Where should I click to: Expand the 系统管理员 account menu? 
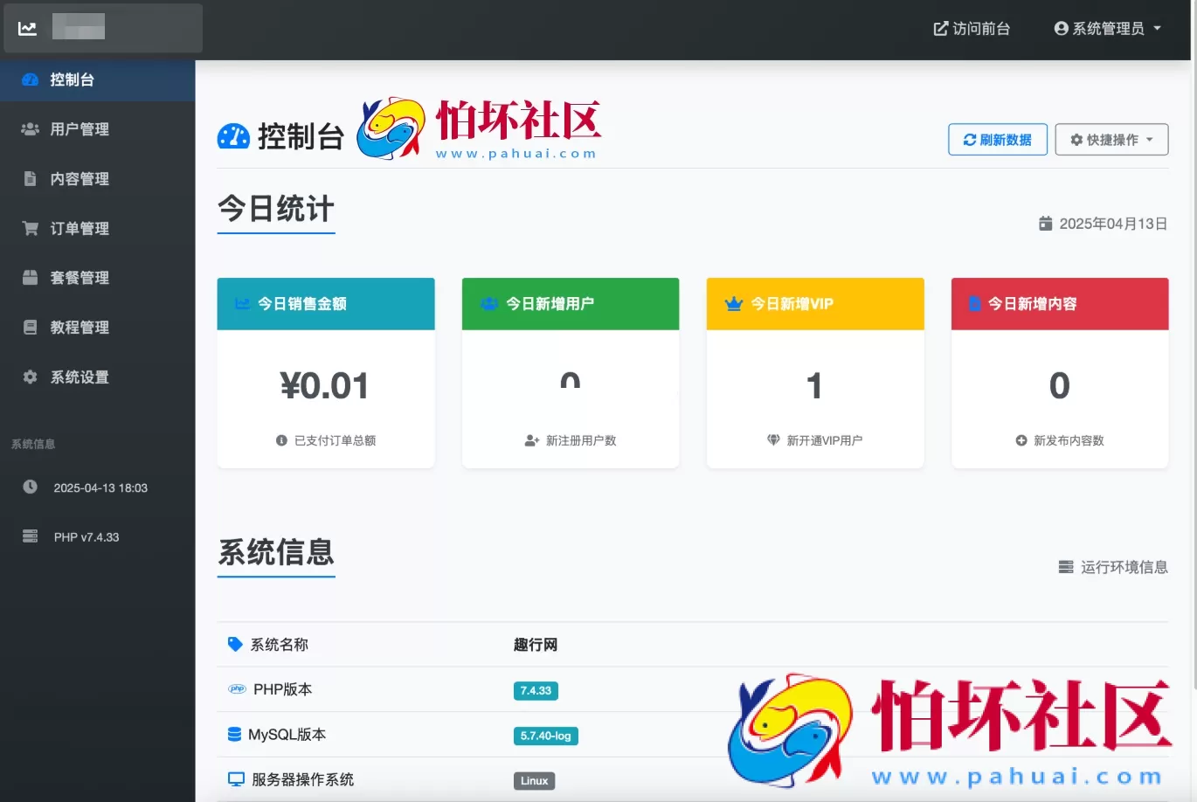pyautogui.click(x=1107, y=28)
